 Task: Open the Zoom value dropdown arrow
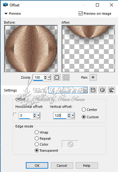click(49, 77)
